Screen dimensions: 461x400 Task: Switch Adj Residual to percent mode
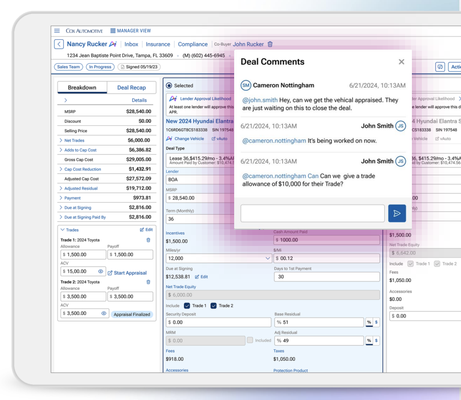(x=369, y=340)
